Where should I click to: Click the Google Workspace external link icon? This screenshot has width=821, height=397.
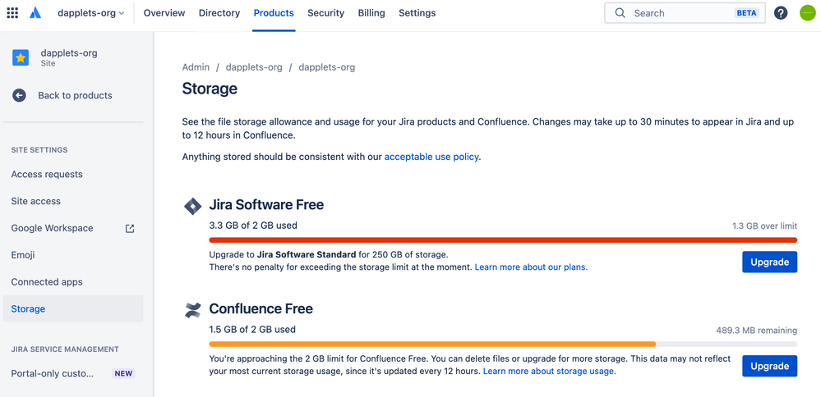[130, 228]
